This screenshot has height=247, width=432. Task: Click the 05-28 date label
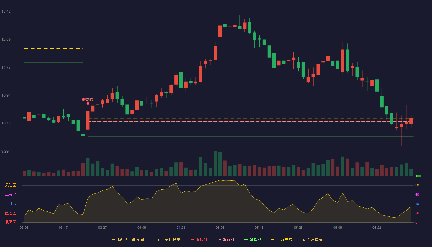[298, 228]
